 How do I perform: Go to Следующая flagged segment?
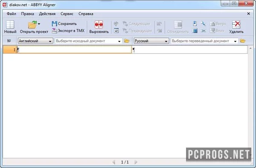(137, 24)
